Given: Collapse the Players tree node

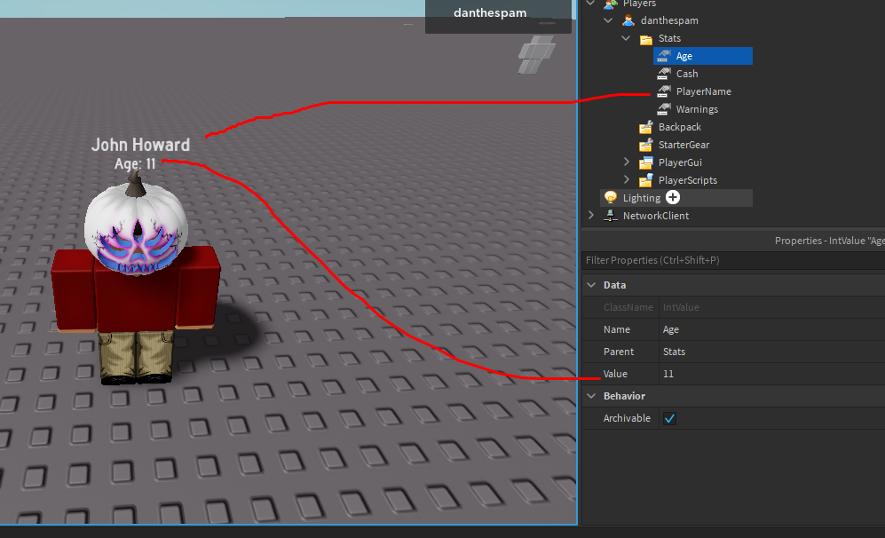Looking at the screenshot, I should tap(590, 3).
